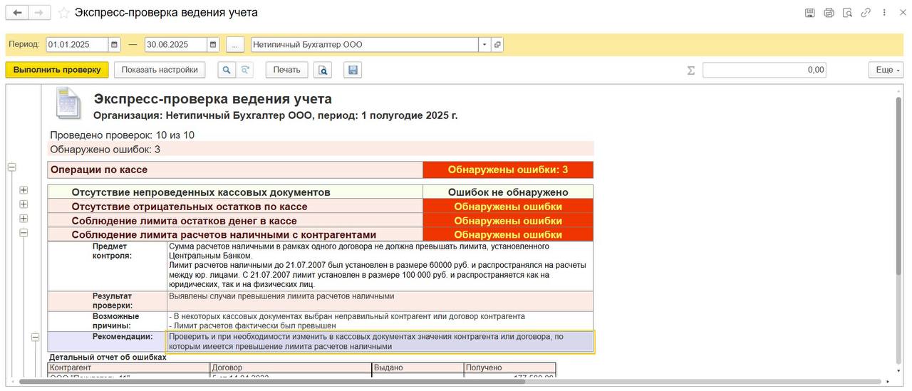The image size is (912, 391).
Task: Click the sum sigma icon
Action: (690, 70)
